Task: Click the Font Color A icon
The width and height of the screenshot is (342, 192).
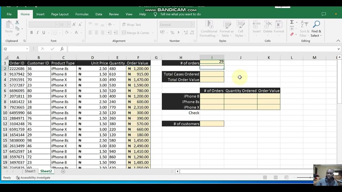Action: coord(76,33)
